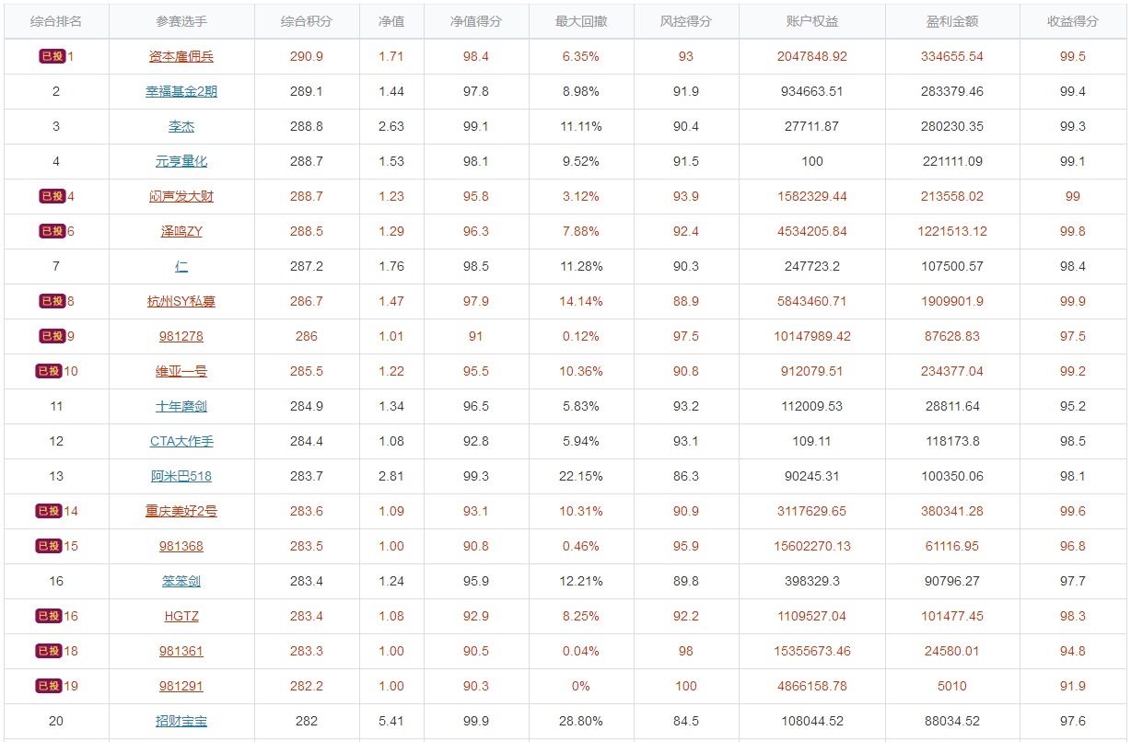The width and height of the screenshot is (1131, 742).
Task: Open contestant 981368 link
Action: tap(181, 546)
